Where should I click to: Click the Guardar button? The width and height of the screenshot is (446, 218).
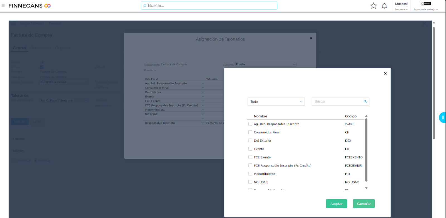(20, 121)
